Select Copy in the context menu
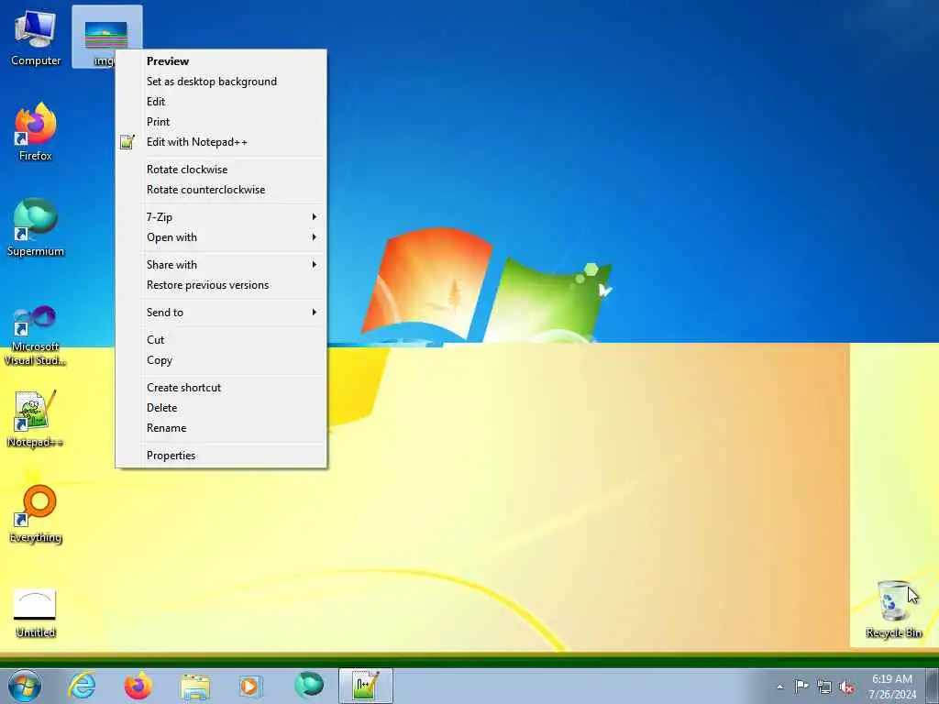Image resolution: width=939 pixels, height=704 pixels. [x=221, y=360]
